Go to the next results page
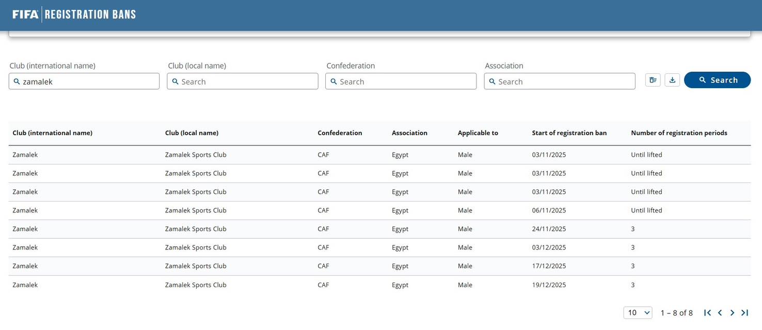 732,312
